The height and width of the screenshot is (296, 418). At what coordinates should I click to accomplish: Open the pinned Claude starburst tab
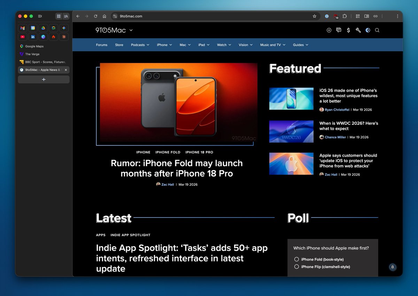(x=64, y=37)
